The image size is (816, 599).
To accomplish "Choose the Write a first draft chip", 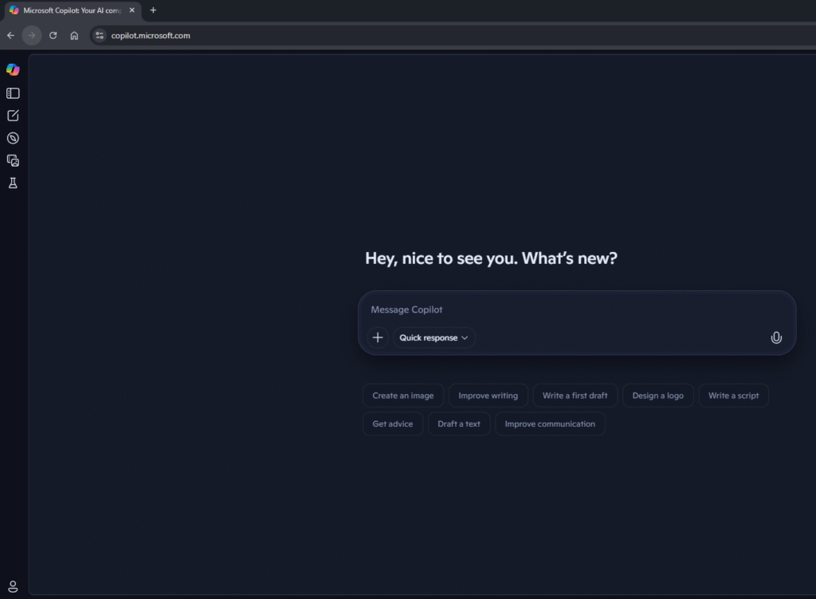I will coord(575,396).
